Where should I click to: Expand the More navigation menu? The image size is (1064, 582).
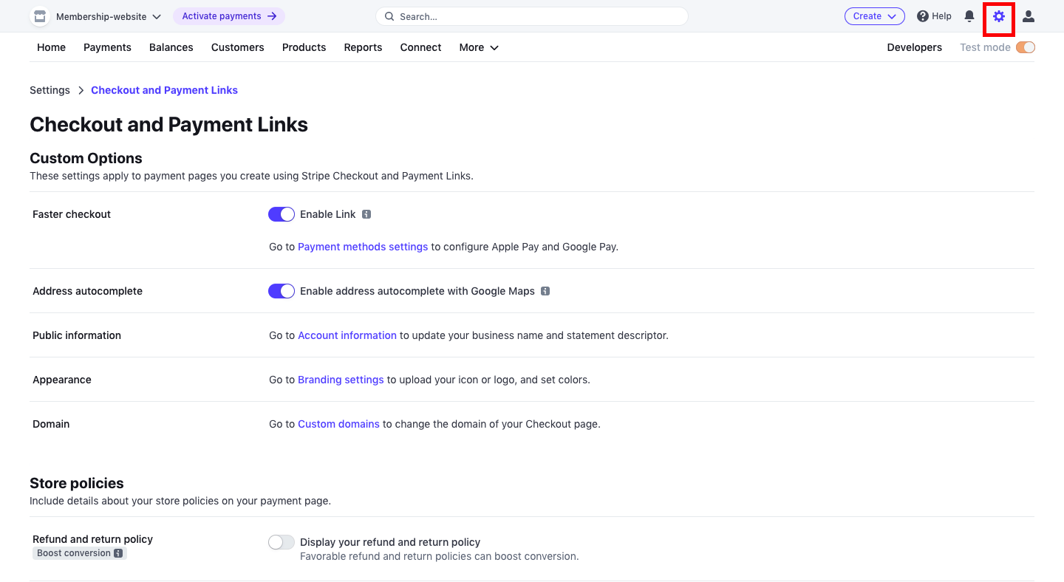[479, 47]
